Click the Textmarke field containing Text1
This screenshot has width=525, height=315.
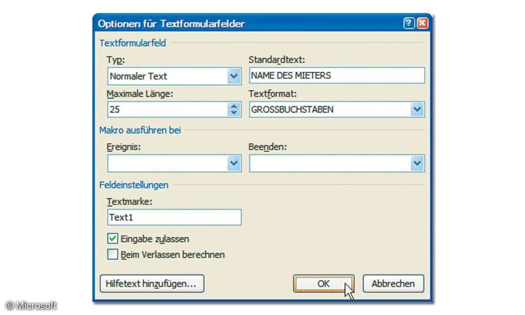(174, 217)
